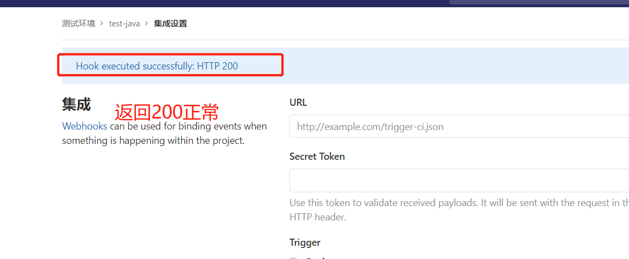Focus the Secret Token input field

pyautogui.click(x=459, y=181)
